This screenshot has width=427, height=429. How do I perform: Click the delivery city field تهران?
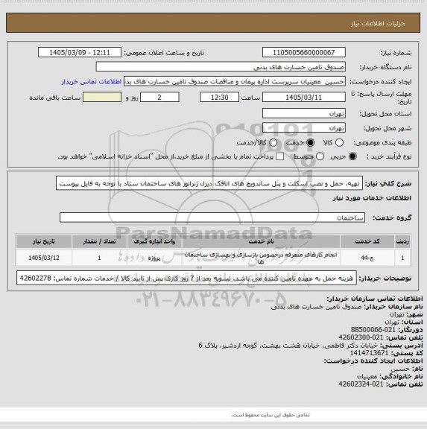pyautogui.click(x=304, y=128)
